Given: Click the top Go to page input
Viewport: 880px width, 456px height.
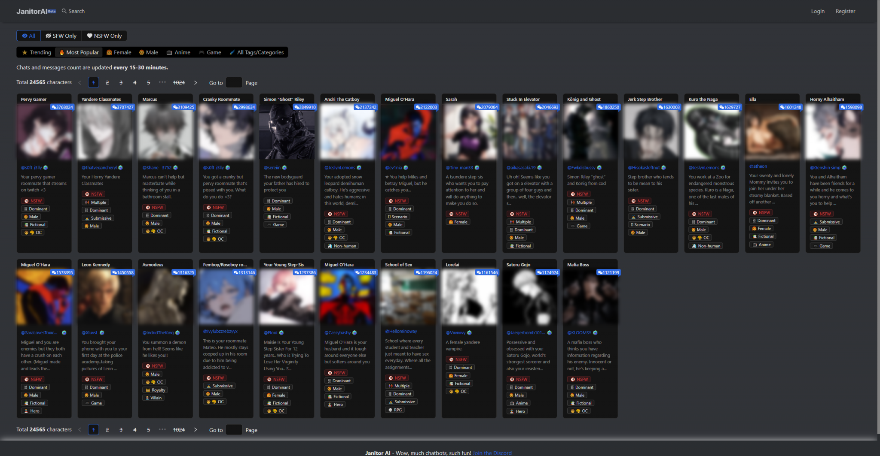Looking at the screenshot, I should pyautogui.click(x=234, y=83).
